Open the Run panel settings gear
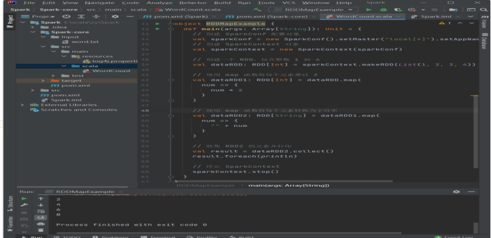 point(456,192)
